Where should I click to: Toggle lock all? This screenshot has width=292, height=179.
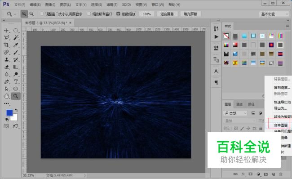coord(261,128)
